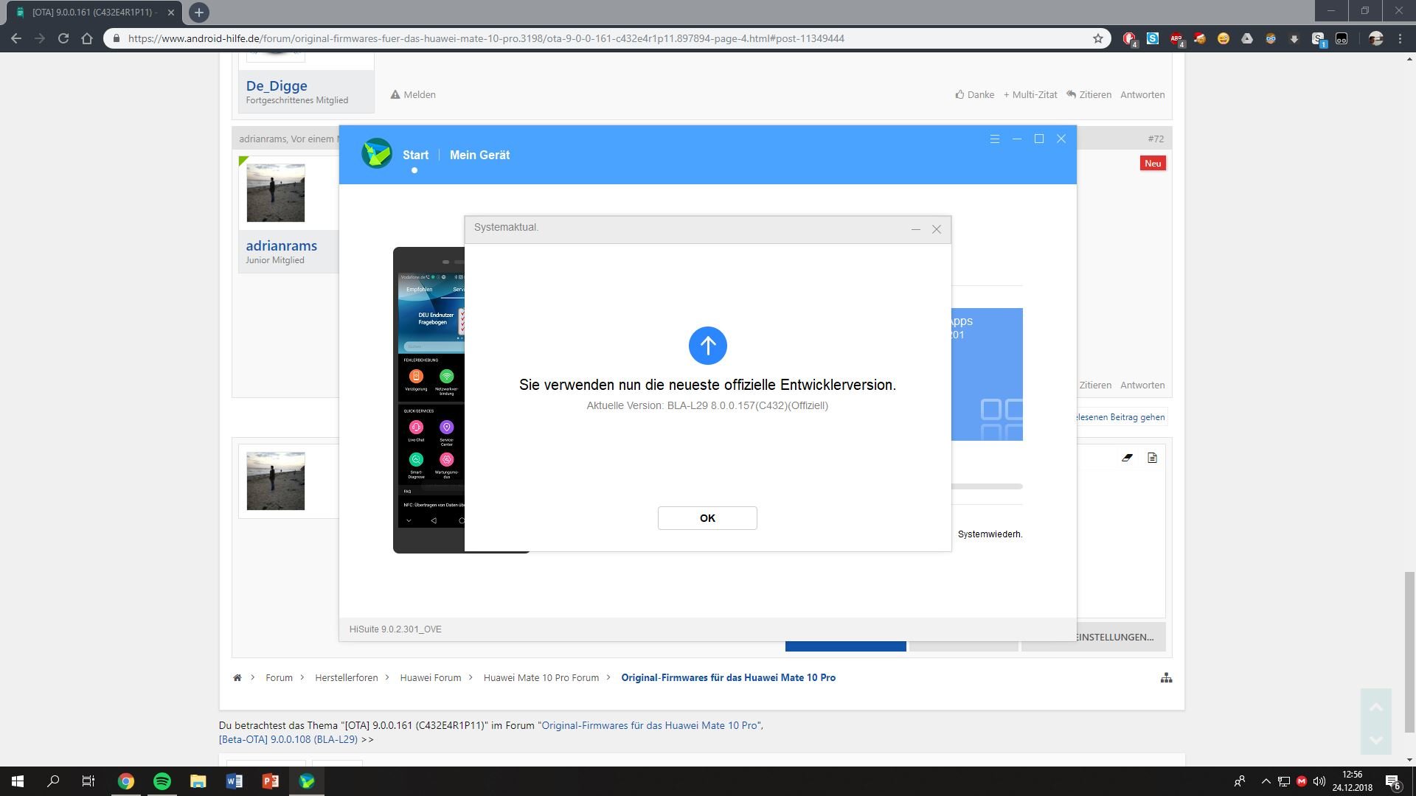Open De_Digge user profile
The image size is (1416, 796).
tap(277, 85)
